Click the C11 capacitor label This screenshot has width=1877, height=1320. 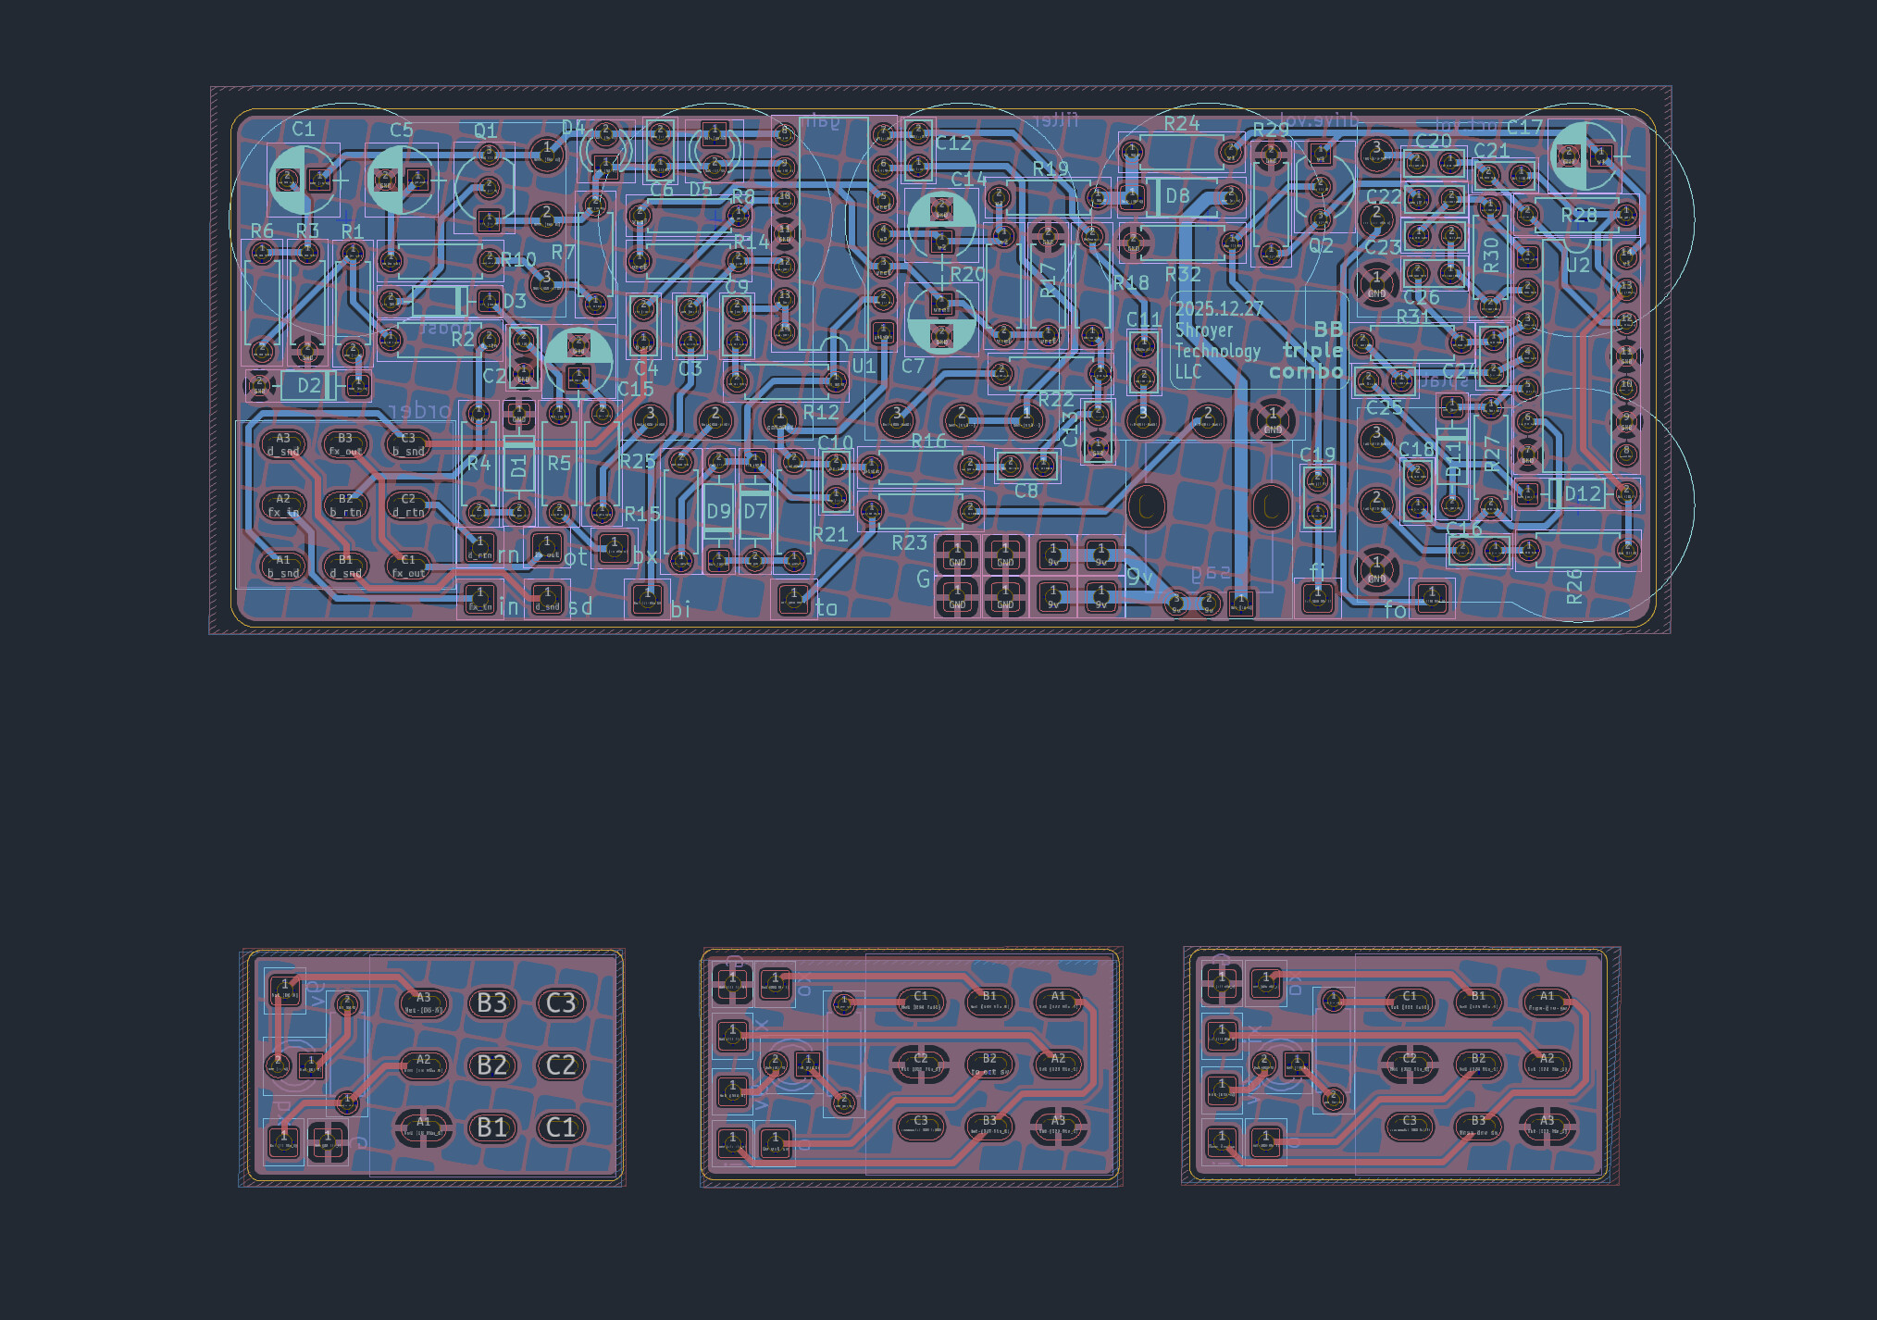pos(1143,319)
